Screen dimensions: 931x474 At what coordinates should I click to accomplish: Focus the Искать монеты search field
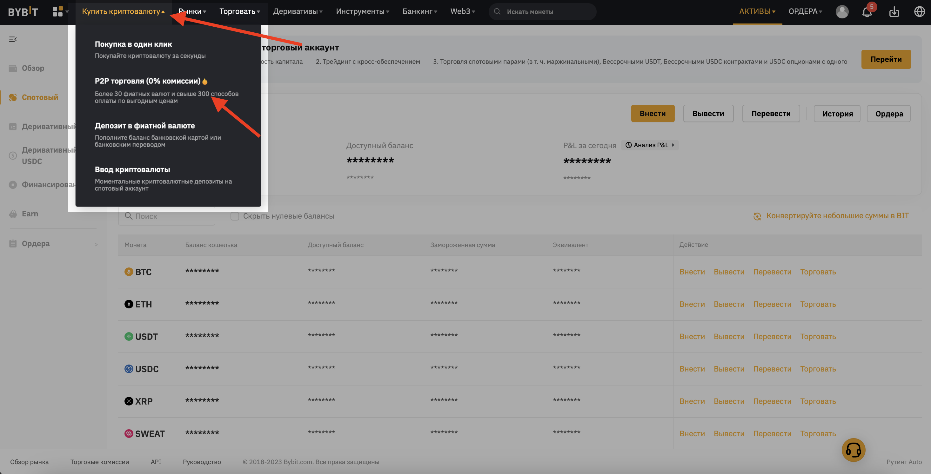(542, 11)
